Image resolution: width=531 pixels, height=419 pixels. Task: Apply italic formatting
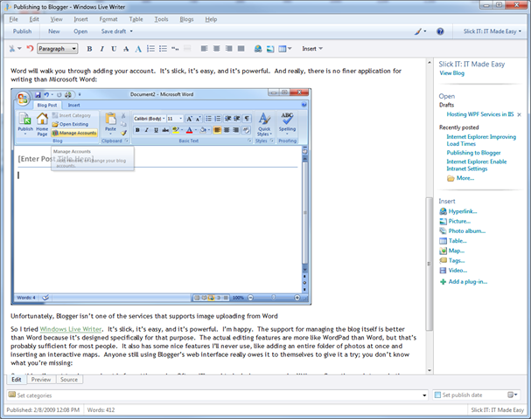[x=102, y=49]
